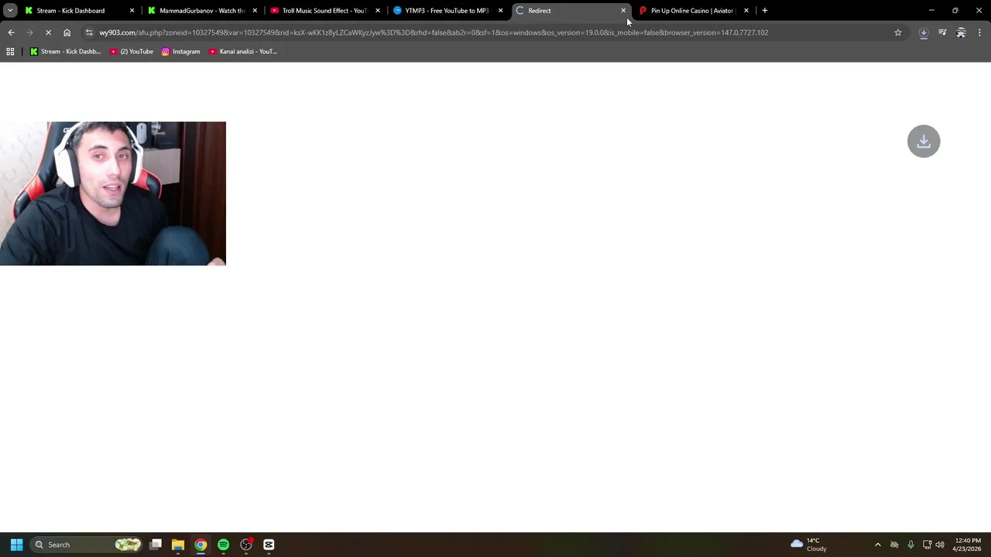Viewport: 991px width, 557px height.
Task: Open the Instagram bookmark
Action: click(x=180, y=52)
